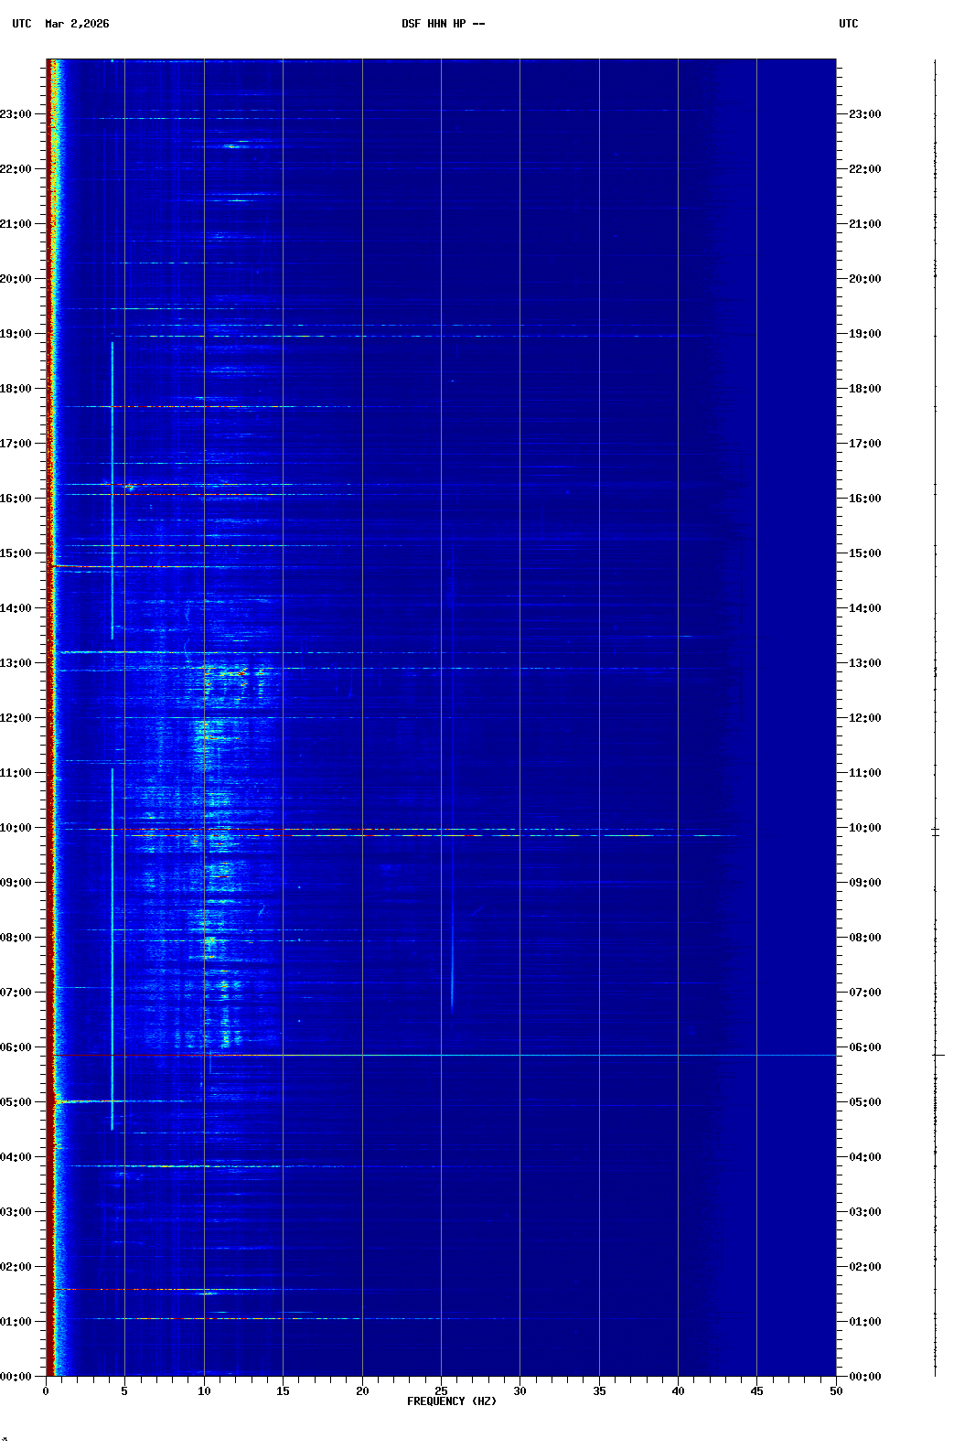Click the 06:00 label on right axis
This screenshot has width=975, height=1449.
tap(864, 1047)
